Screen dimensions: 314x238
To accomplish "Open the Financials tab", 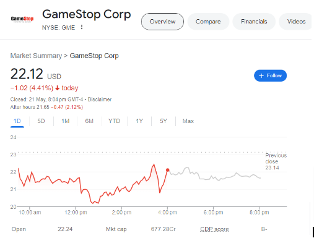I will click(254, 22).
